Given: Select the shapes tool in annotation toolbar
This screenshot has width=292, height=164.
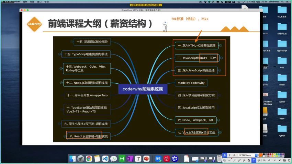Looking at the screenshot, I should pos(224,160).
